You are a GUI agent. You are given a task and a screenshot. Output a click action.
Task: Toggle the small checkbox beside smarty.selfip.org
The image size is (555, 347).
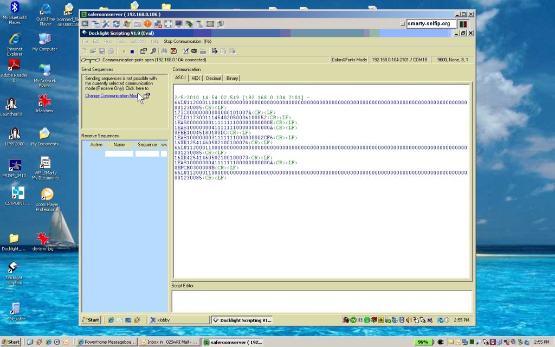(x=402, y=24)
